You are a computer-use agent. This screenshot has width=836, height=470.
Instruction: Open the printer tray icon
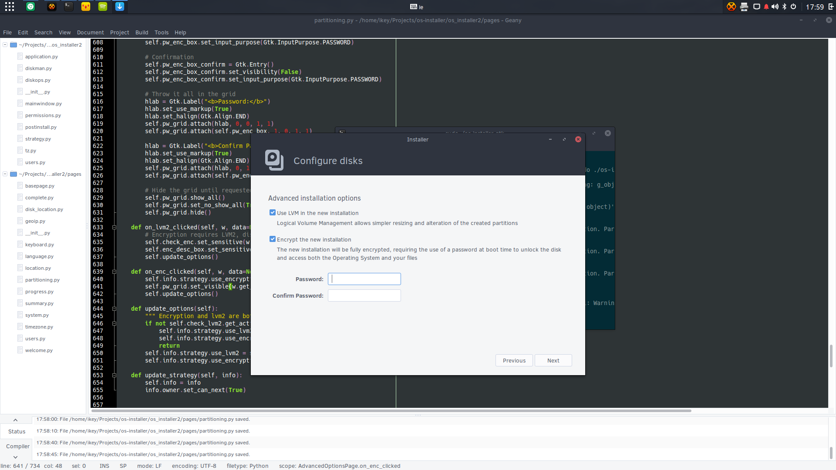coord(744,7)
